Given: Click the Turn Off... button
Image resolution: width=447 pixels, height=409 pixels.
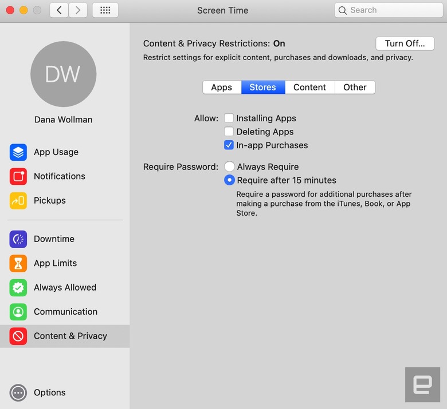Looking at the screenshot, I should (405, 43).
